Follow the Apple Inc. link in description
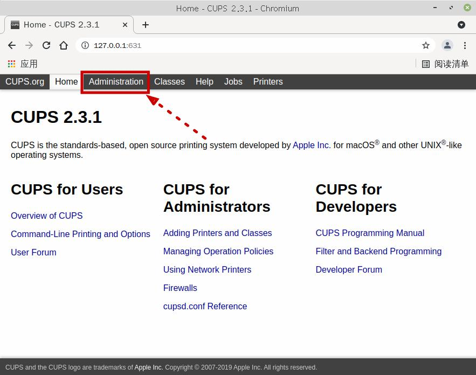The image size is (476, 375). 312,145
